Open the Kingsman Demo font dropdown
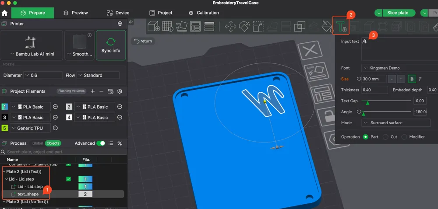This screenshot has height=209, width=438. (399, 68)
